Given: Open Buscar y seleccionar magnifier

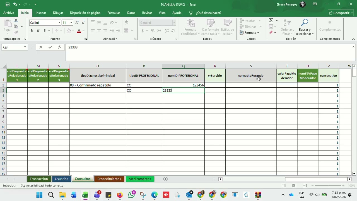Looking at the screenshot, I should tap(305, 27).
